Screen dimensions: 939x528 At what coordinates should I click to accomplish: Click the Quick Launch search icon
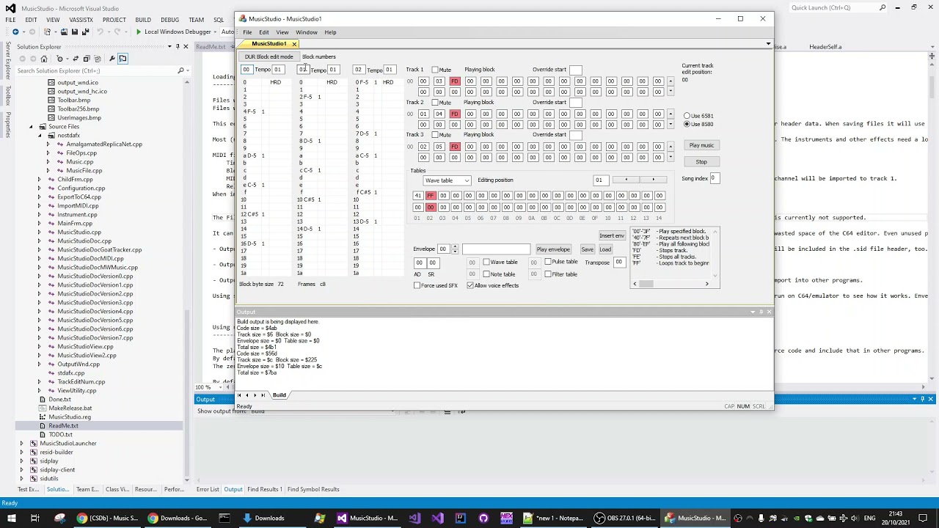(883, 7)
